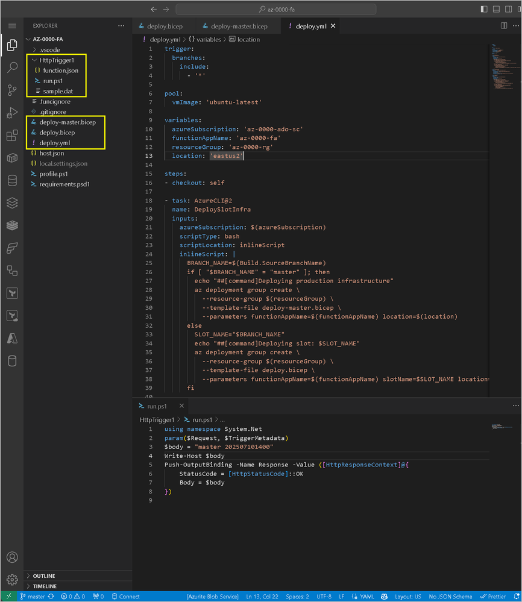
Task: Toggle the bottom panel layout icon
Action: click(496, 9)
